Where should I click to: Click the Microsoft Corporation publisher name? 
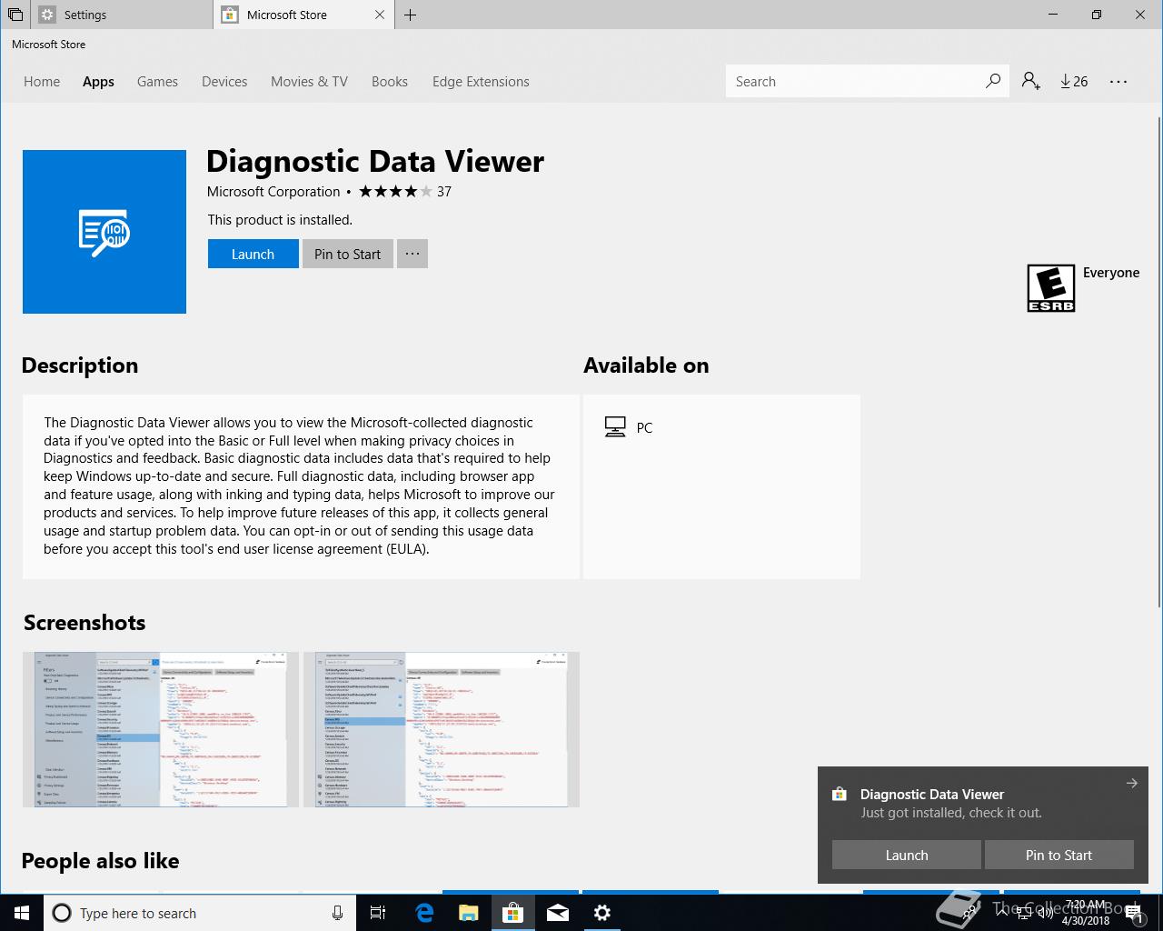point(273,191)
